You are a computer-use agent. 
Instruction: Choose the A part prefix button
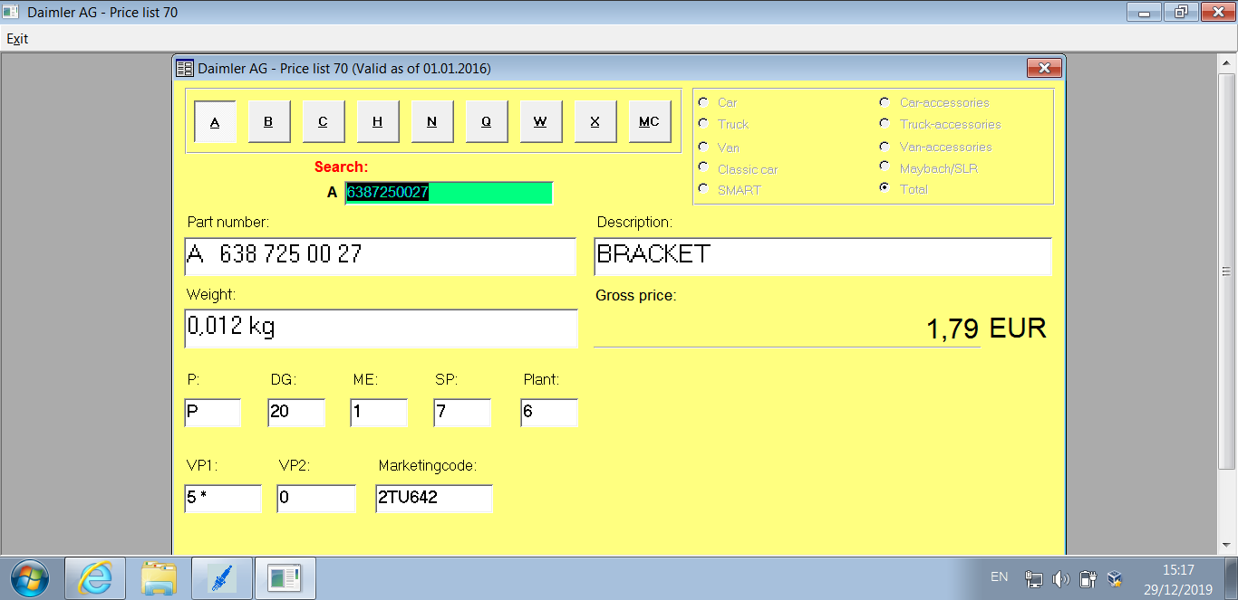pyautogui.click(x=215, y=122)
